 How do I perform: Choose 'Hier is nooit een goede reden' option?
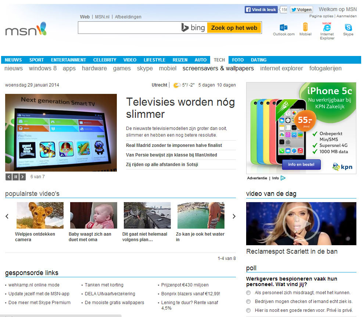248,310
